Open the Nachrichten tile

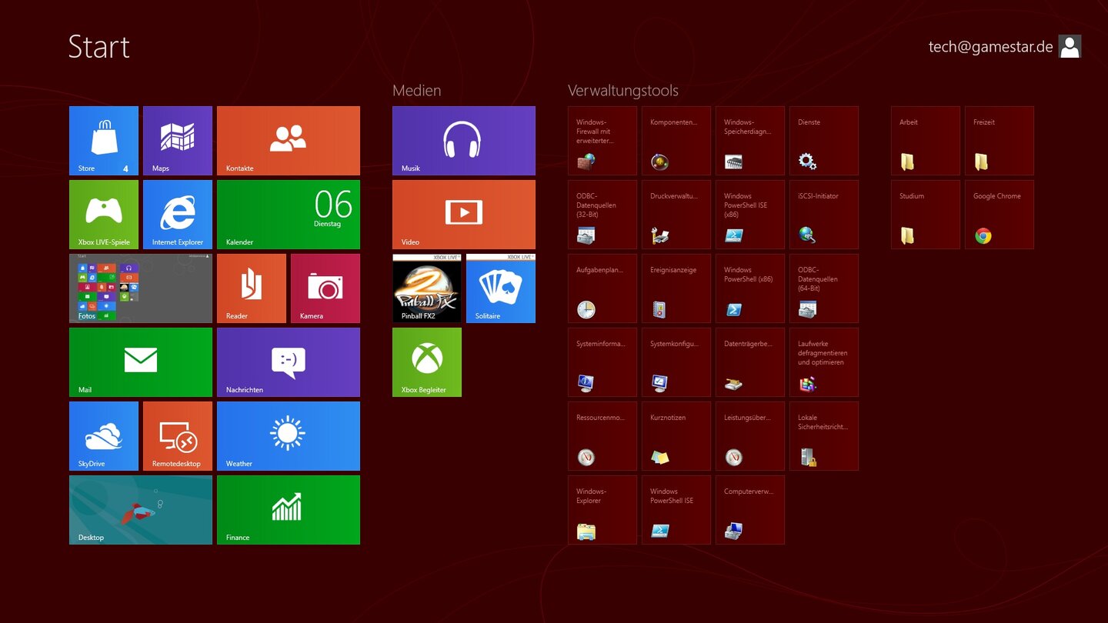(289, 362)
